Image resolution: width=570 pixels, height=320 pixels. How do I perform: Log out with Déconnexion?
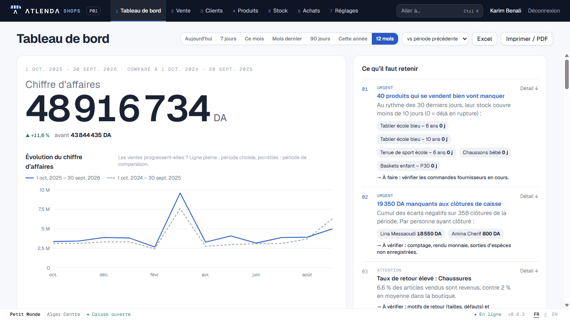[x=544, y=11]
